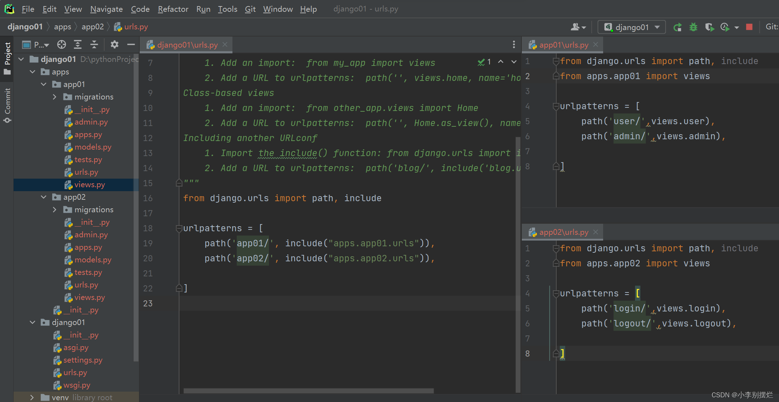Open editor tabs three-dot menu
Image resolution: width=779 pixels, height=402 pixels.
(x=514, y=45)
